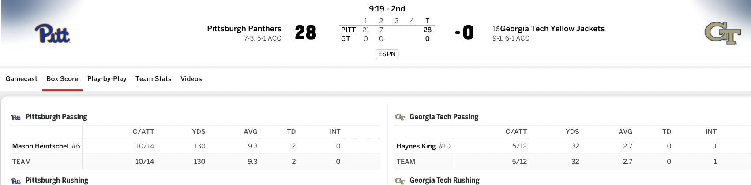Viewport: 751px width, 185px height.
Task: Click the large Pitt logo
Action: (x=53, y=33)
